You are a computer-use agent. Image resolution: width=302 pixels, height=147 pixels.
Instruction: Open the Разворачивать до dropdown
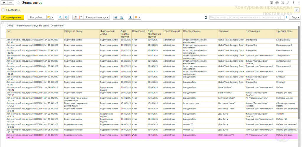pos(97,17)
